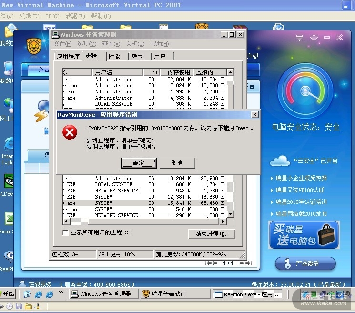Click the cloud security cloud icon
Screen dimensions: 355x313
(x=280, y=161)
